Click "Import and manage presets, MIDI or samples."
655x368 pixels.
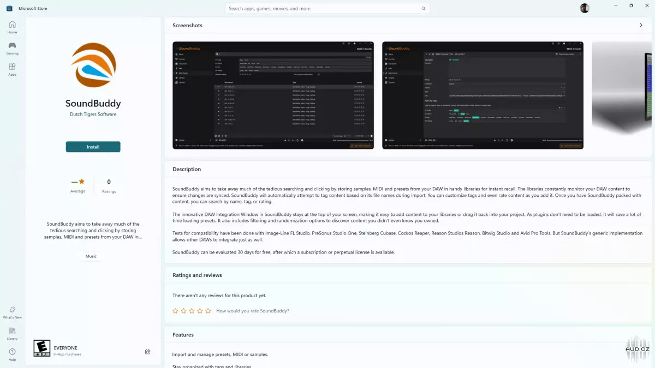220,354
